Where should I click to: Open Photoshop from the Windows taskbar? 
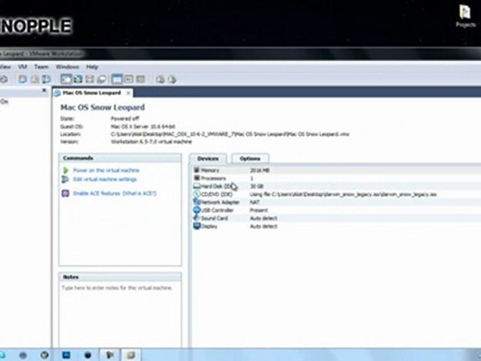click(x=66, y=355)
